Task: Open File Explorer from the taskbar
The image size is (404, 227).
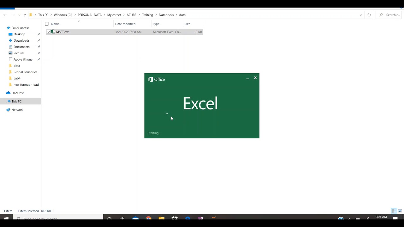Action: tap(162, 218)
